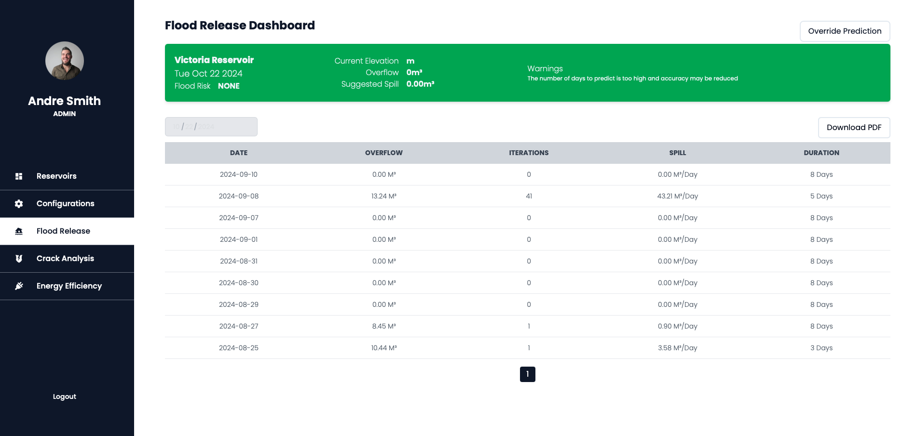Click the 3.58 M³/Day spill value
This screenshot has height=436, width=916.
click(677, 348)
